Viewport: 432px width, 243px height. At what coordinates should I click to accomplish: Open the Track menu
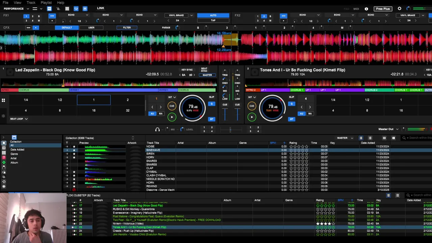point(31,3)
